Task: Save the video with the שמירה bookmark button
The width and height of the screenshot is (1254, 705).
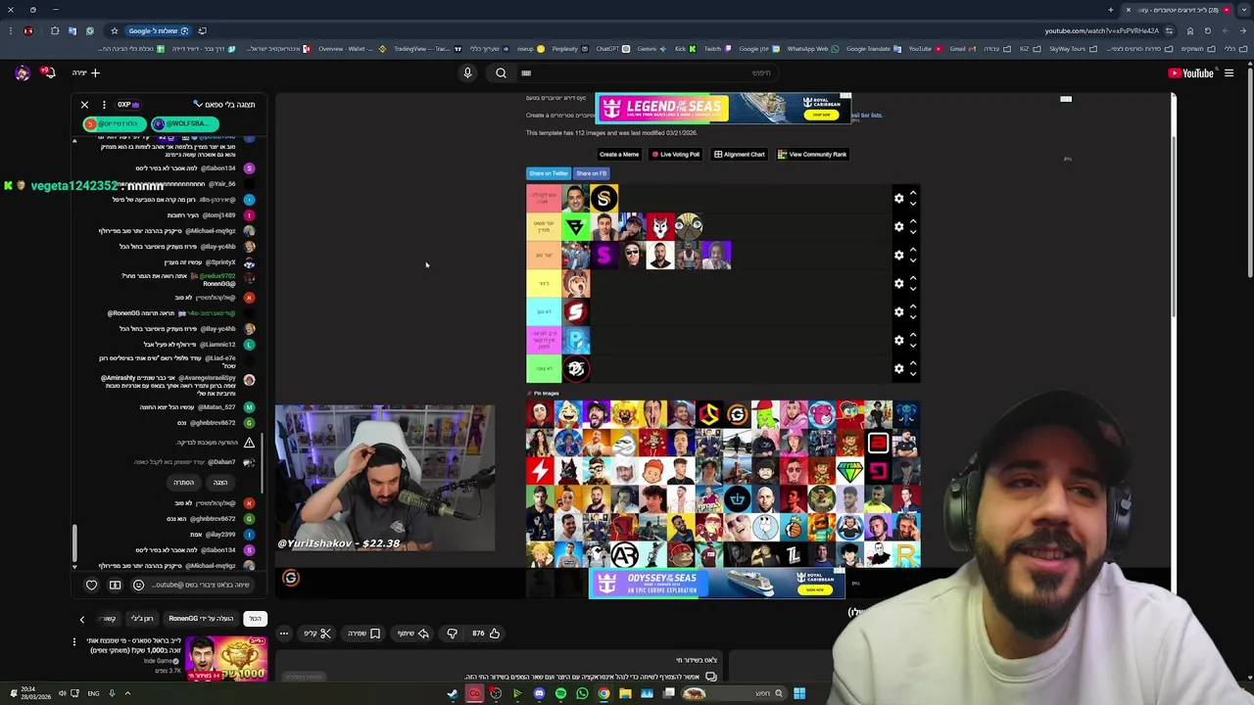Action: click(364, 634)
